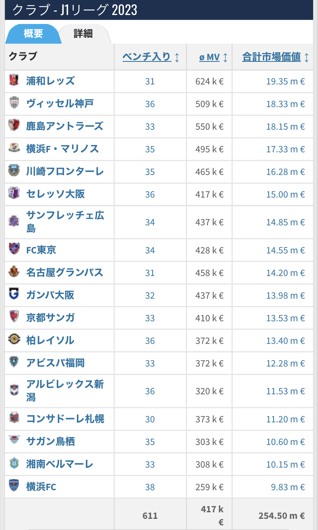Click the Vissel Kobe club crest icon

14,102
